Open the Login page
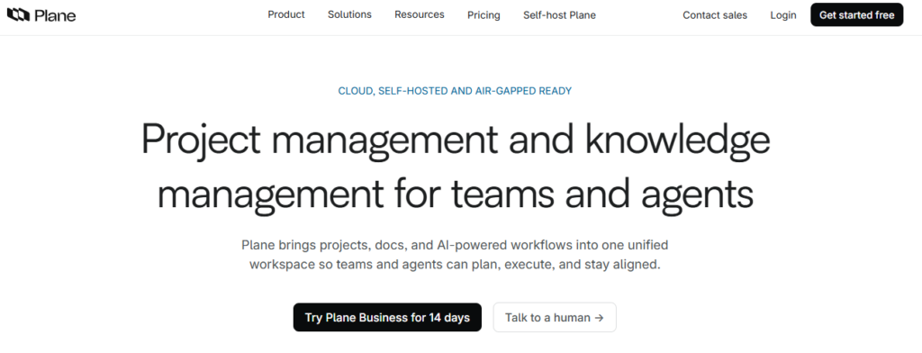922x353 pixels. click(x=783, y=15)
